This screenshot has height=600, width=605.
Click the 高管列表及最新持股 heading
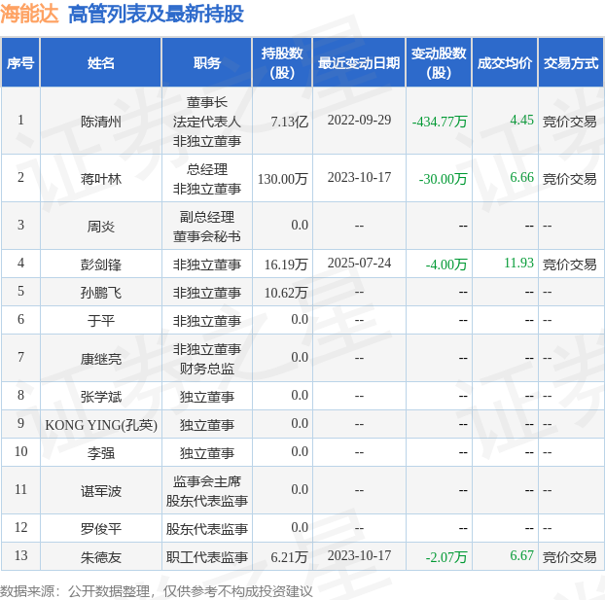[156, 14]
